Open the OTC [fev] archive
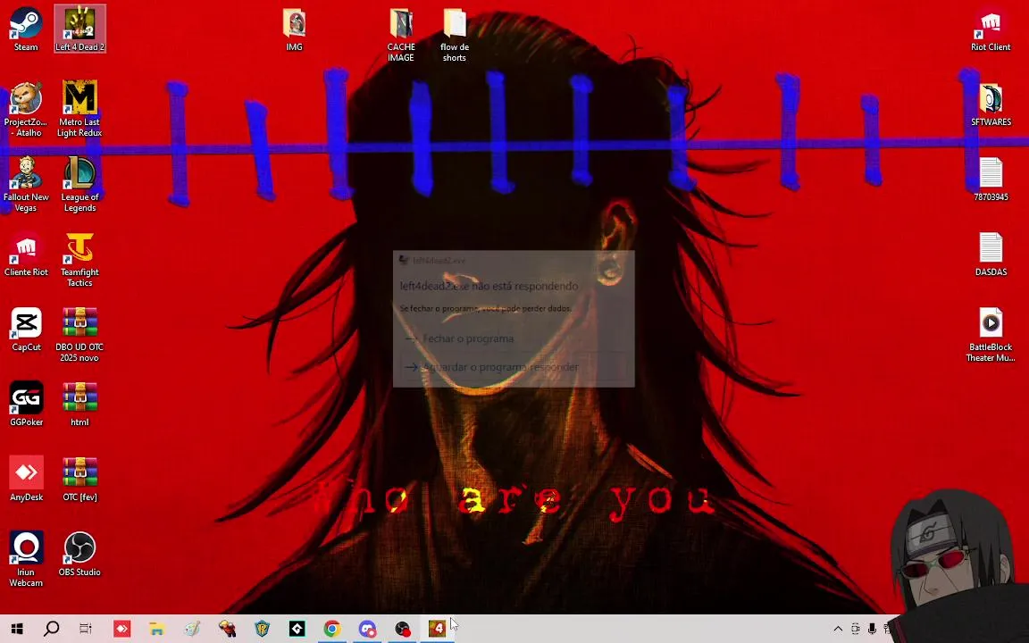Image resolution: width=1029 pixels, height=643 pixels. pos(79,479)
